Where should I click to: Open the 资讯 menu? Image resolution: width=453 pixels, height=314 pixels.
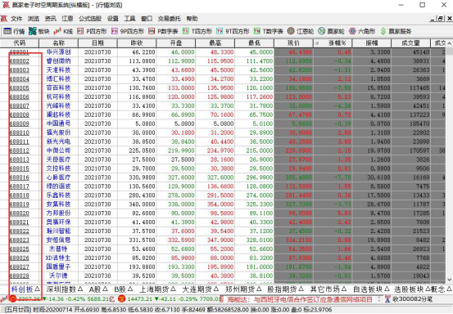[x=51, y=19]
